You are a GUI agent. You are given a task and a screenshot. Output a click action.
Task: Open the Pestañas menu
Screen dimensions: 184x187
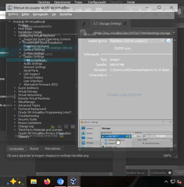pyautogui.click(x=66, y=14)
